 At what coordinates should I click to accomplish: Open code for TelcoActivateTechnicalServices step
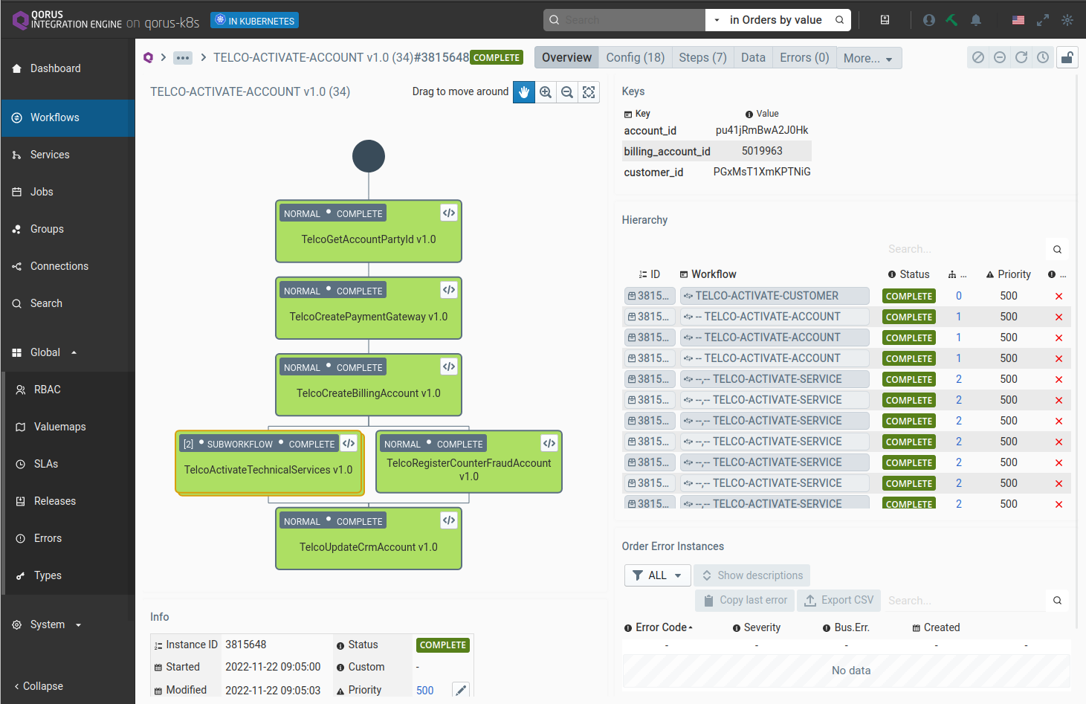click(349, 443)
